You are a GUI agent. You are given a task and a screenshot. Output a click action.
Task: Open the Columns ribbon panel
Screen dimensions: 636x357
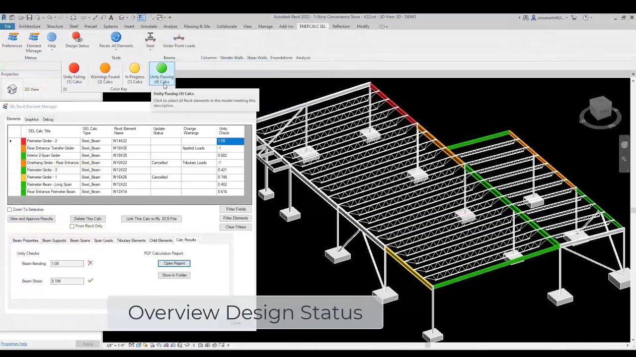tap(209, 58)
